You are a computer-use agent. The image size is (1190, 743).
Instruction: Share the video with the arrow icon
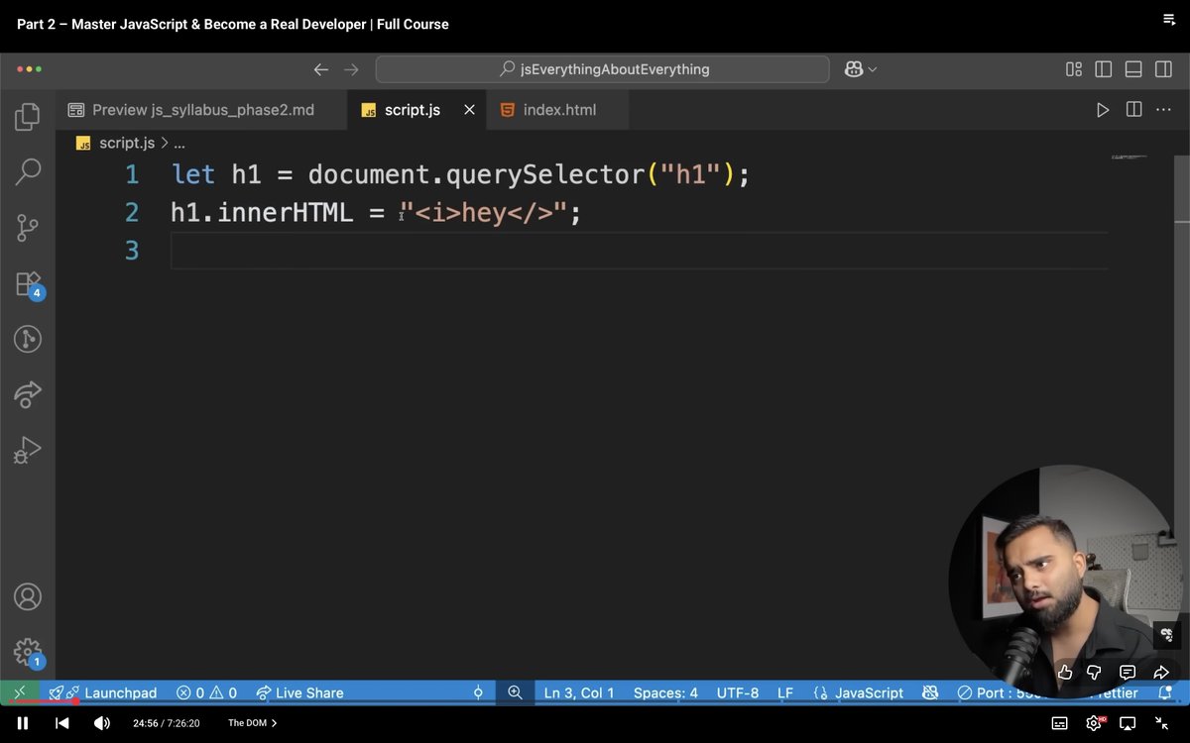[1160, 673]
